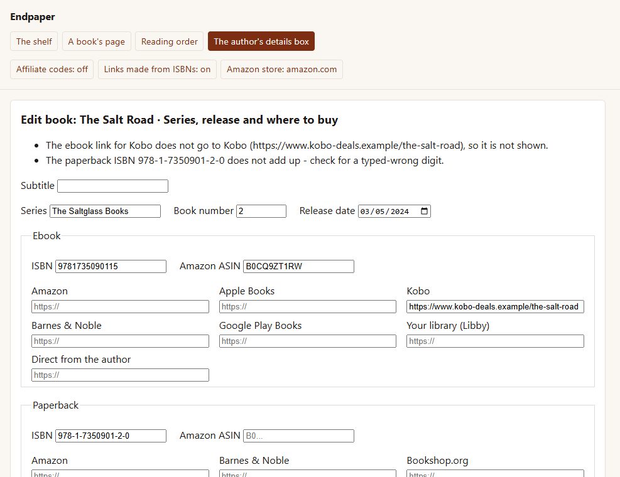Switch the Amazon store amazon.com option
Viewport: 620px width, 477px height.
tap(281, 70)
